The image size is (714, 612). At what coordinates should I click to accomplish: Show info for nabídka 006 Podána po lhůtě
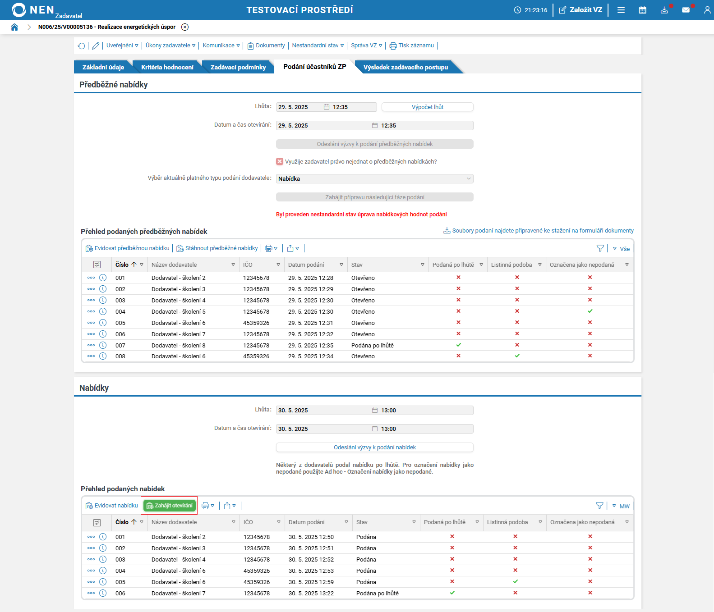click(x=103, y=593)
